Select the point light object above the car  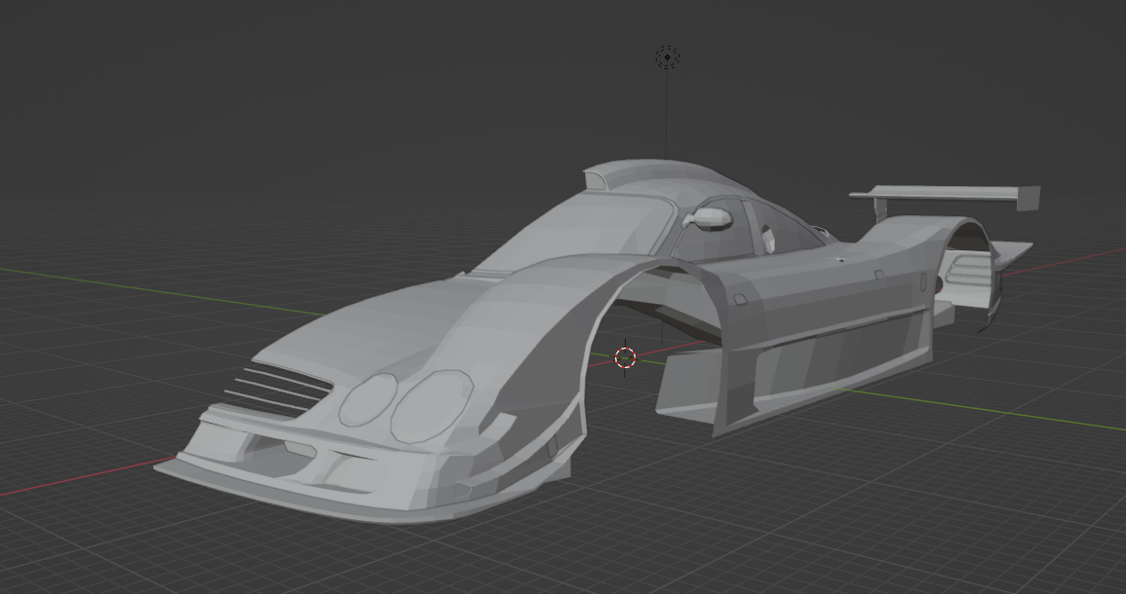pyautogui.click(x=667, y=57)
